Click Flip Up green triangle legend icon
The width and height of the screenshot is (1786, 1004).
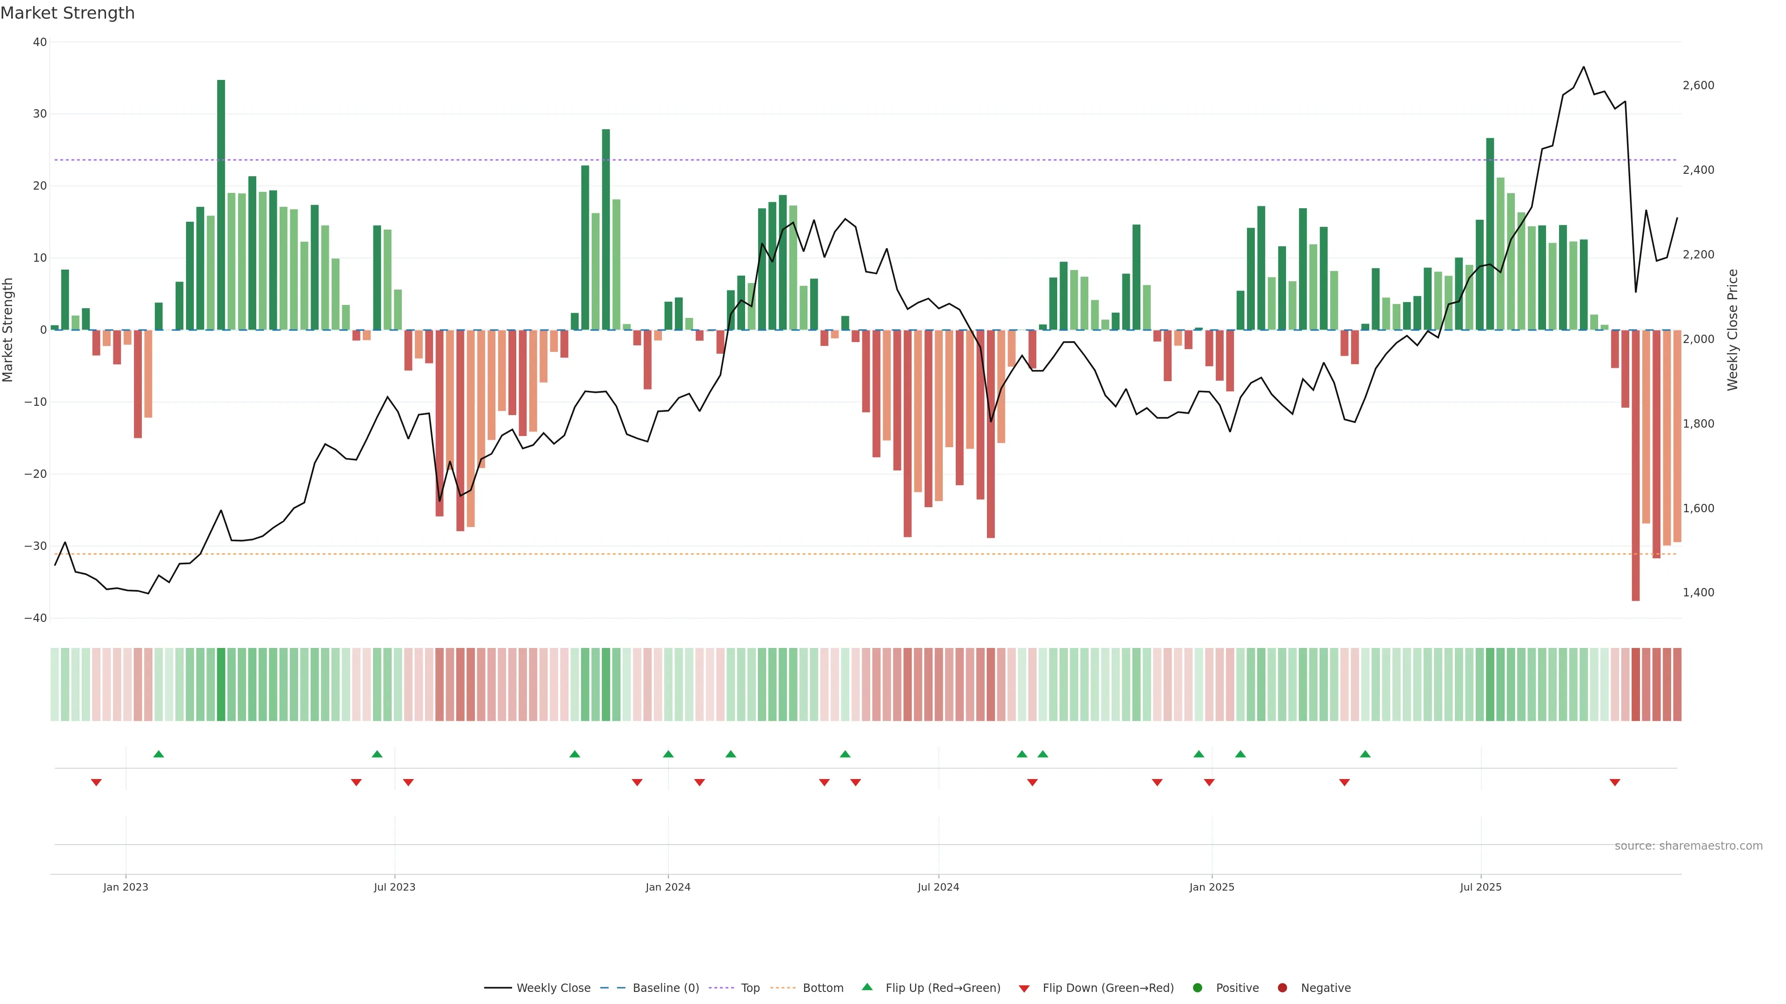coord(866,987)
